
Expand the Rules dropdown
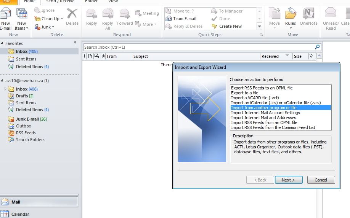click(x=291, y=24)
